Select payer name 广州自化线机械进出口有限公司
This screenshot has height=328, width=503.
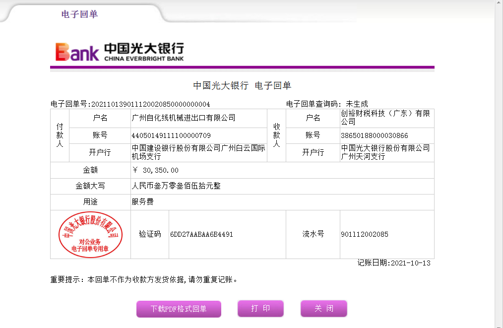pyautogui.click(x=184, y=118)
